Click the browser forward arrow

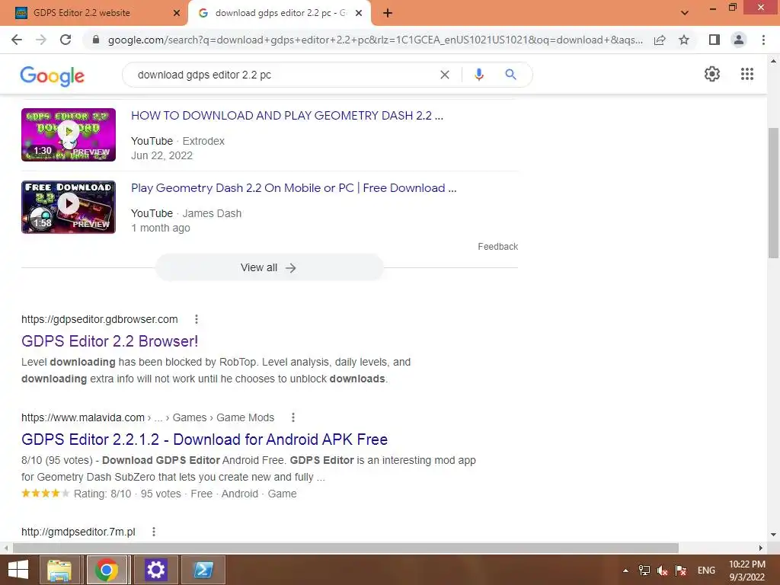coord(41,40)
